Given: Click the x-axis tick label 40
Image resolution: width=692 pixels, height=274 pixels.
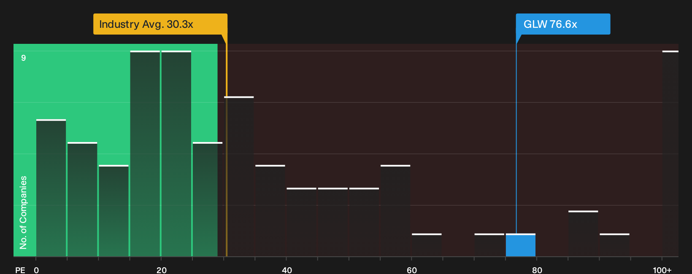Looking at the screenshot, I should [287, 270].
